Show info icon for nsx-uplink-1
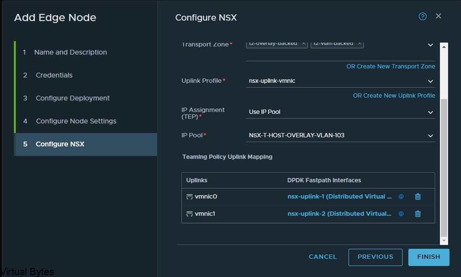 [x=401, y=197]
